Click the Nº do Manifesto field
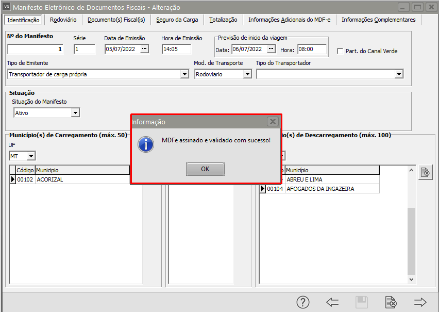Image resolution: width=439 pixels, height=312 pixels. click(36, 49)
